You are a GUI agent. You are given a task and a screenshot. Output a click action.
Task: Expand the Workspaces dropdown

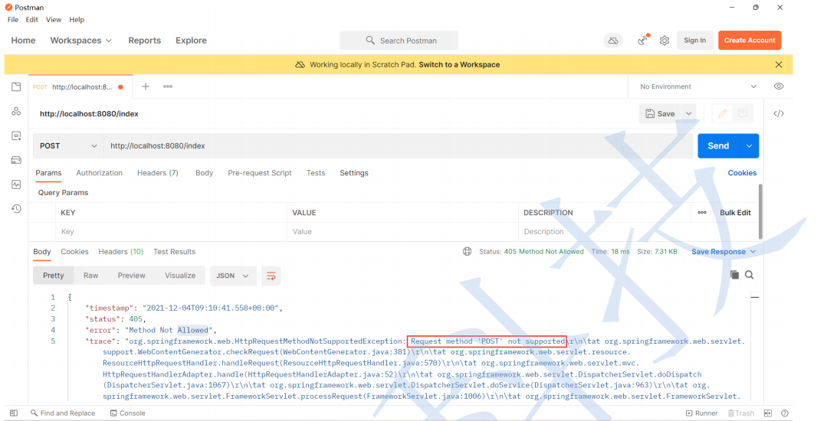(80, 41)
